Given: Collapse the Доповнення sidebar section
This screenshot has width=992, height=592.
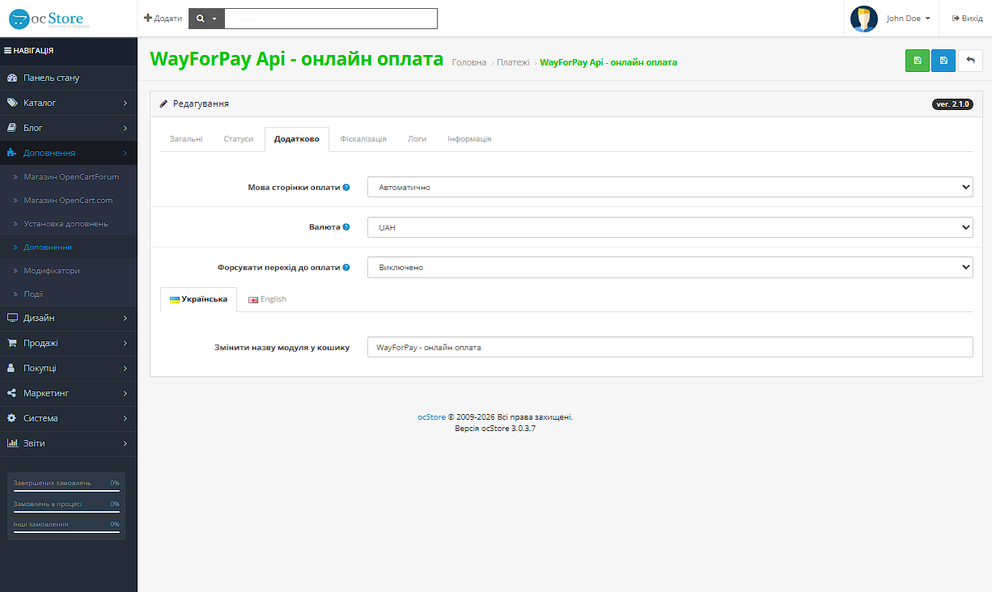Looking at the screenshot, I should 69,153.
